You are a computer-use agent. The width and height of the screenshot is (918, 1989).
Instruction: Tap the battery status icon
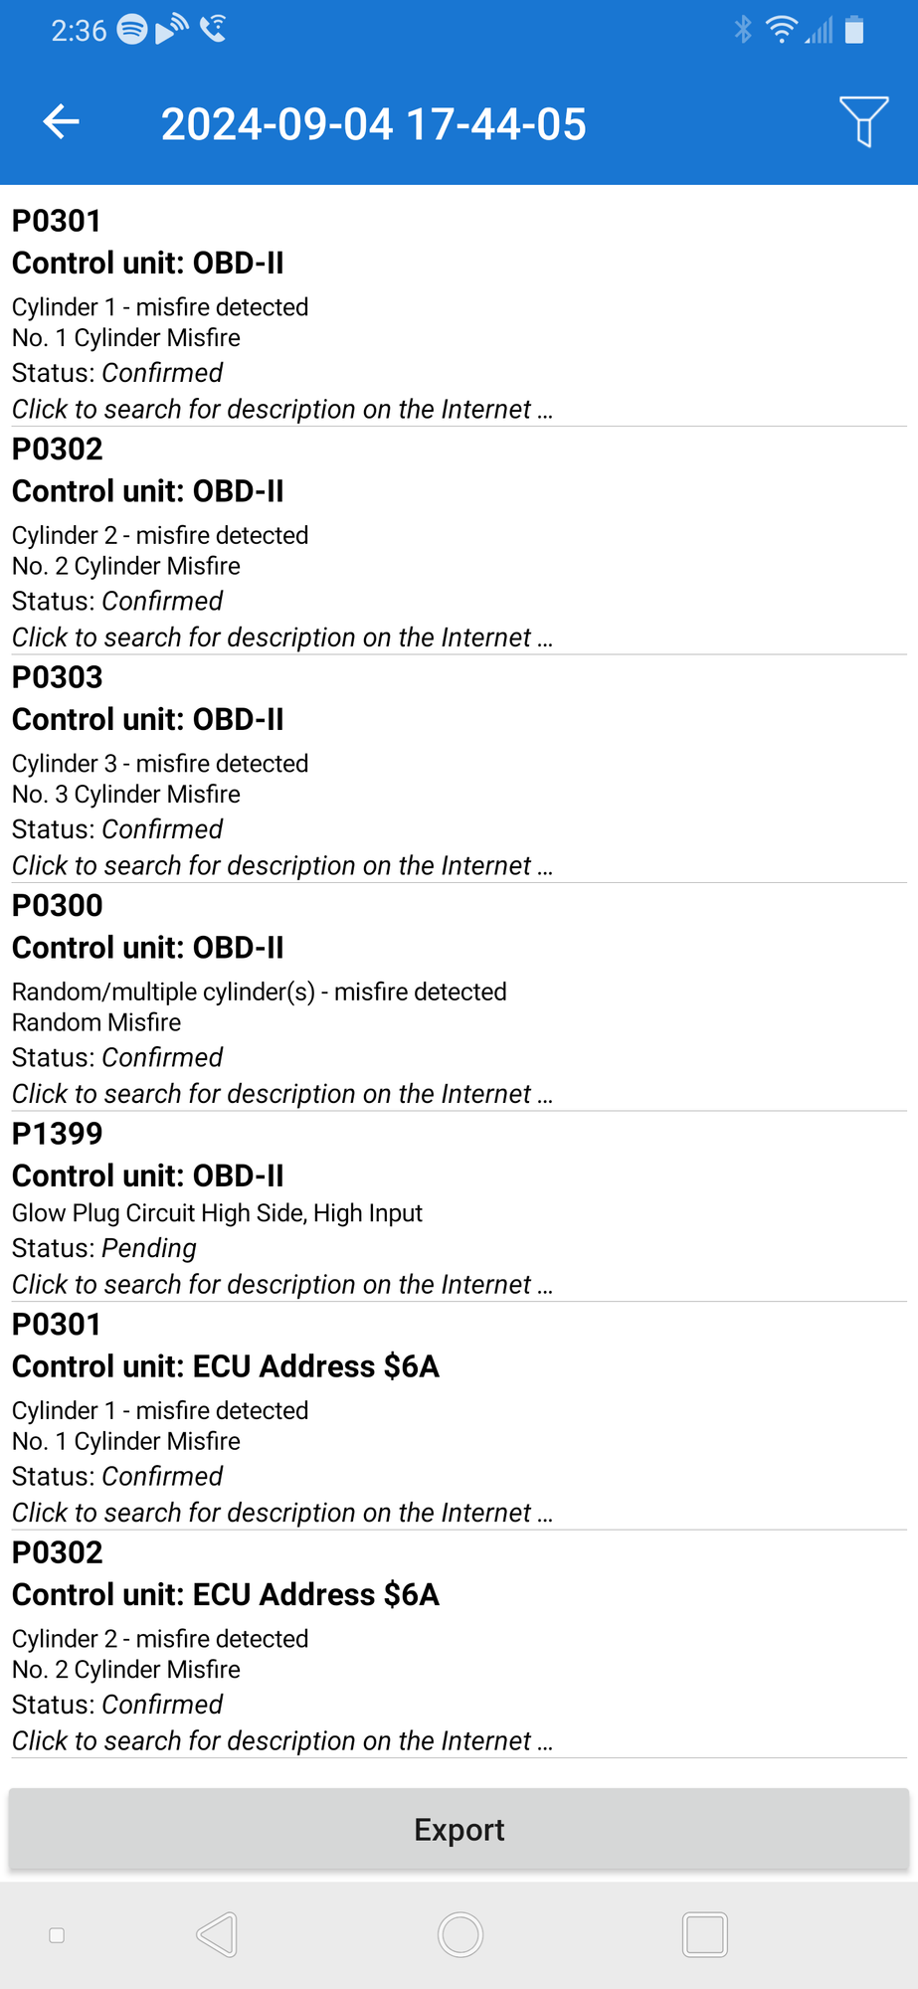tap(853, 30)
